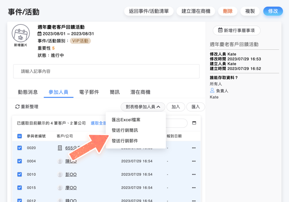Screen dimensions: 289x202
Task: Open more options for row 0015
Action: coord(194,188)
